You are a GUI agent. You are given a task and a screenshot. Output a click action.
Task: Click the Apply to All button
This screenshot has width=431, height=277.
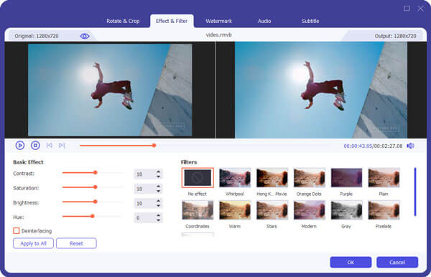click(x=33, y=243)
